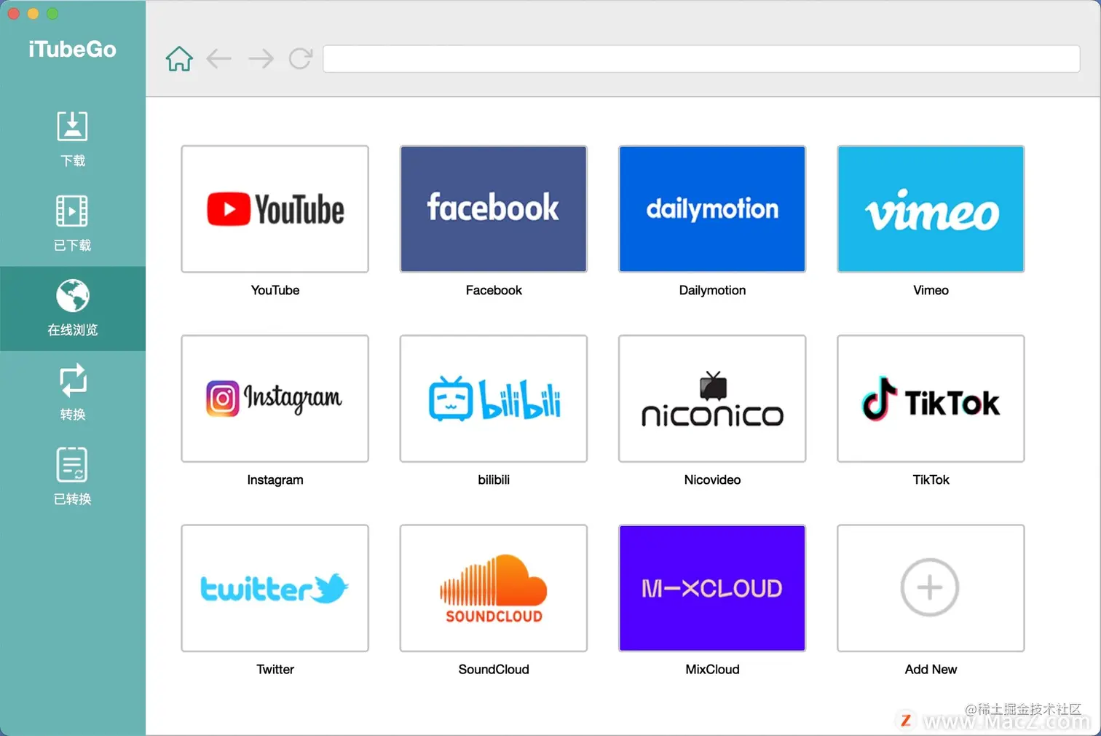Open the Vimeo site tile
Image resolution: width=1101 pixels, height=736 pixels.
pyautogui.click(x=931, y=209)
